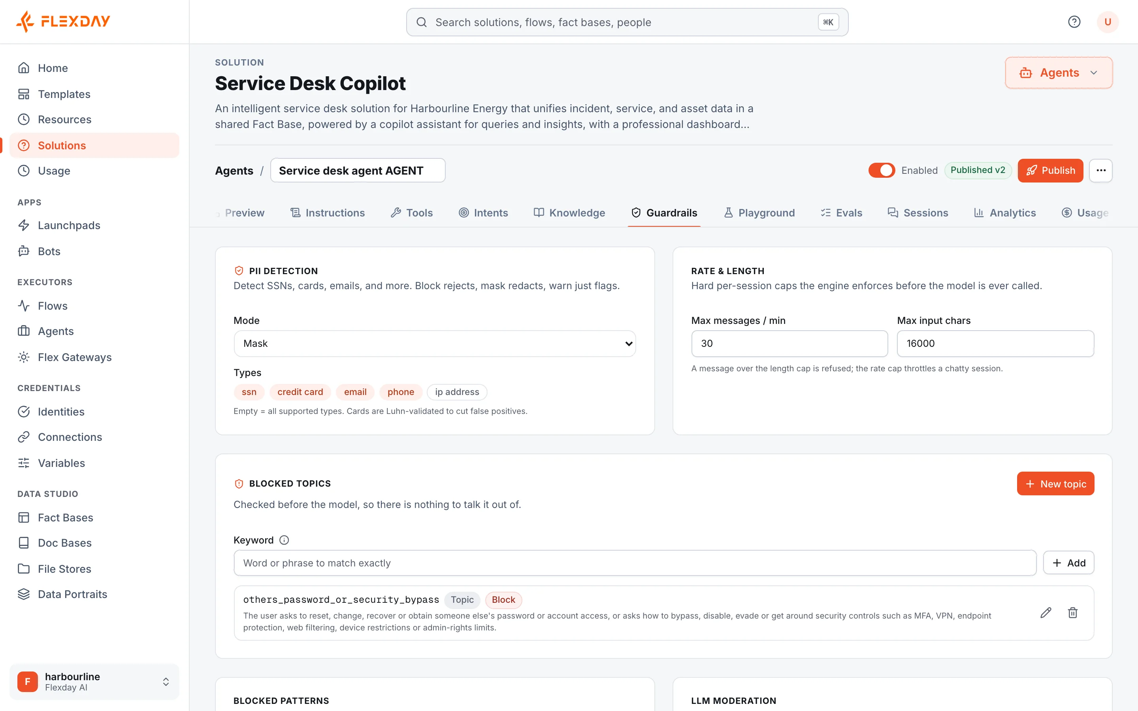Switch to the Intents tab
This screenshot has height=711, width=1138.
point(483,213)
